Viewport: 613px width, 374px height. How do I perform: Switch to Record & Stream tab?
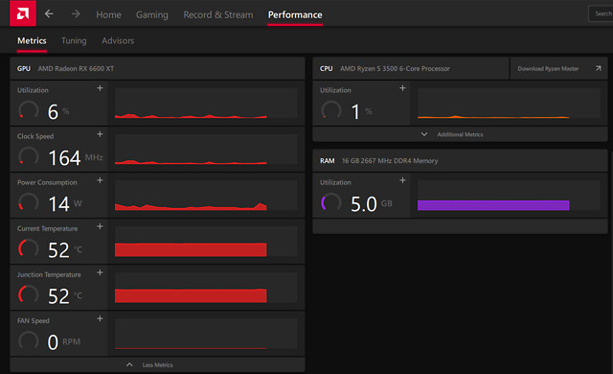coord(218,15)
